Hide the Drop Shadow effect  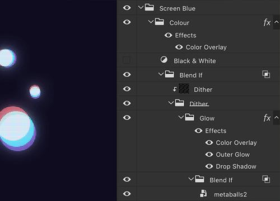[209, 166]
